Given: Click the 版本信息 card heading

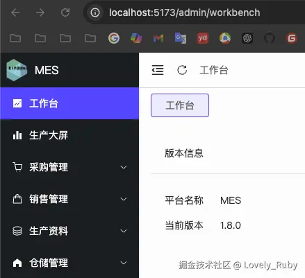Looking at the screenshot, I should click(184, 153).
